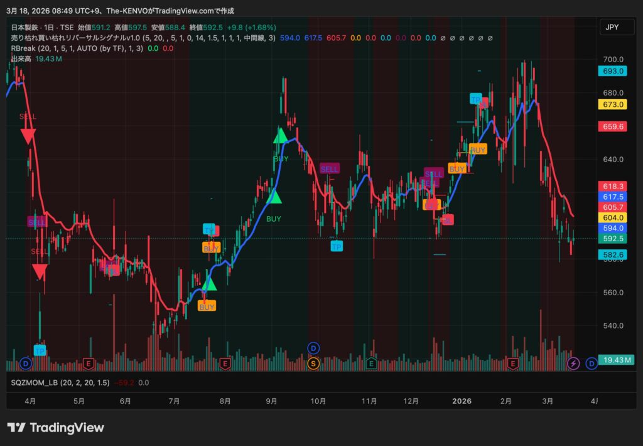Click the blue D icon above the split icon
This screenshot has width=643, height=446.
click(x=313, y=349)
